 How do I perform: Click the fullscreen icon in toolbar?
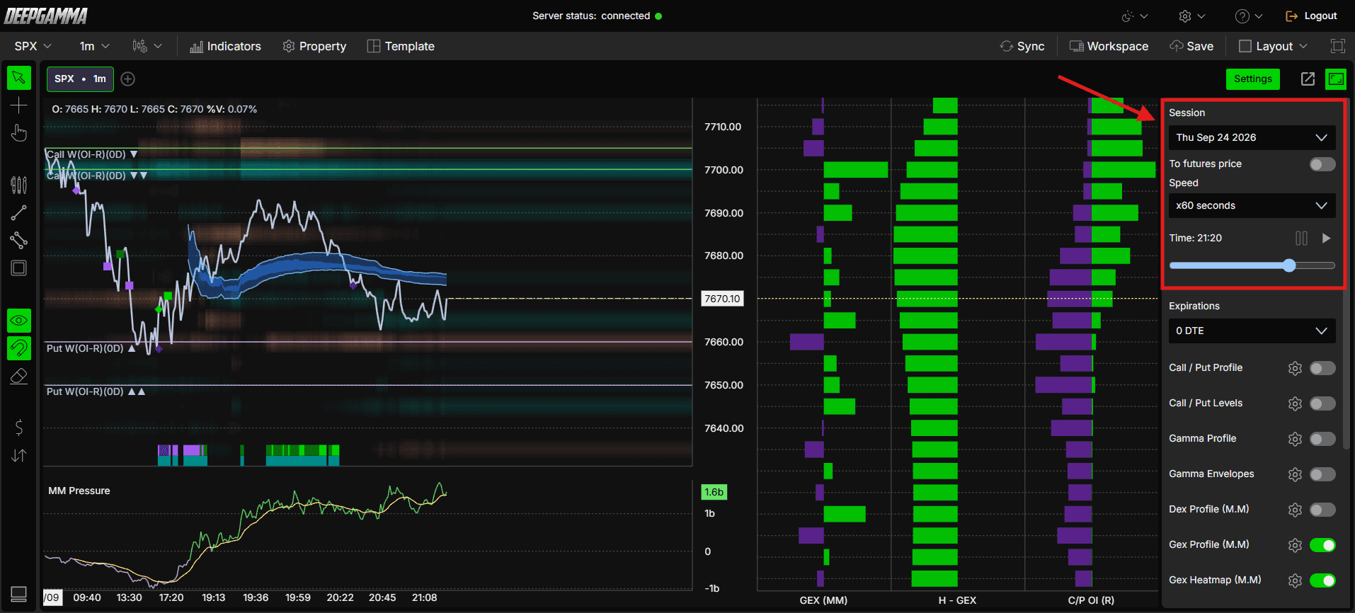(1337, 46)
